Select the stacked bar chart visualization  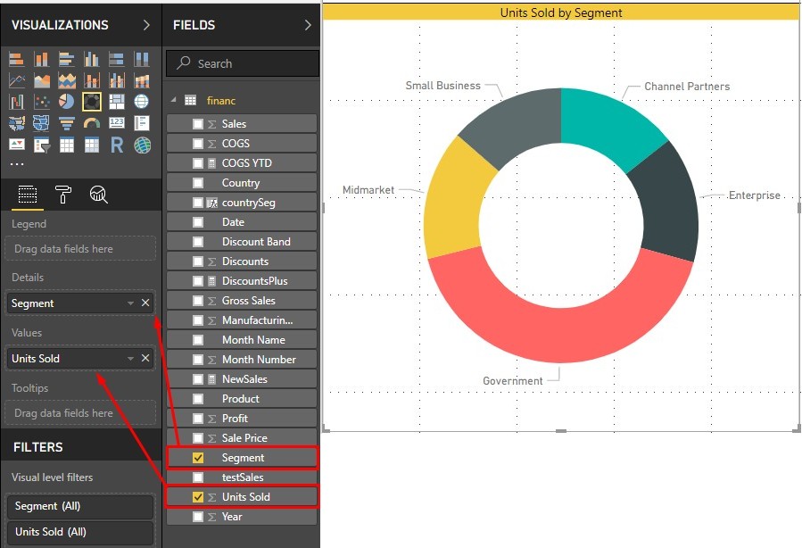16,60
